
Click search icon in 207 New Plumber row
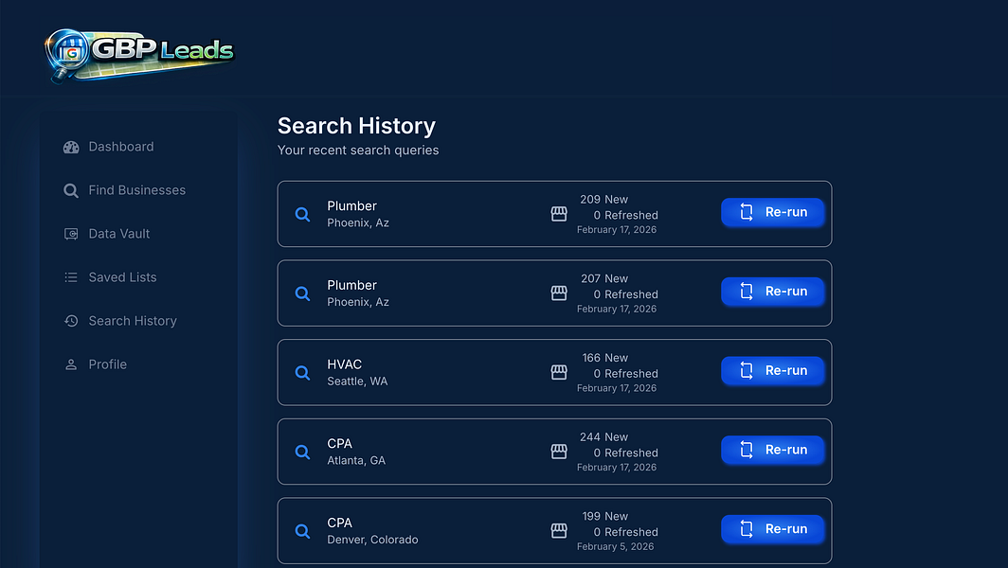tap(302, 293)
